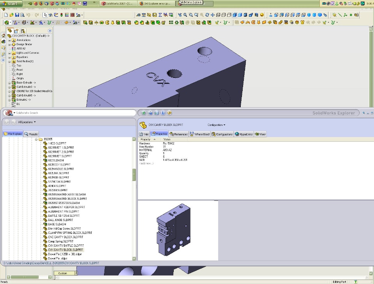This screenshot has width=374, height=284.
Task: Click the RealView gold sphere icon
Action: pos(262,15)
